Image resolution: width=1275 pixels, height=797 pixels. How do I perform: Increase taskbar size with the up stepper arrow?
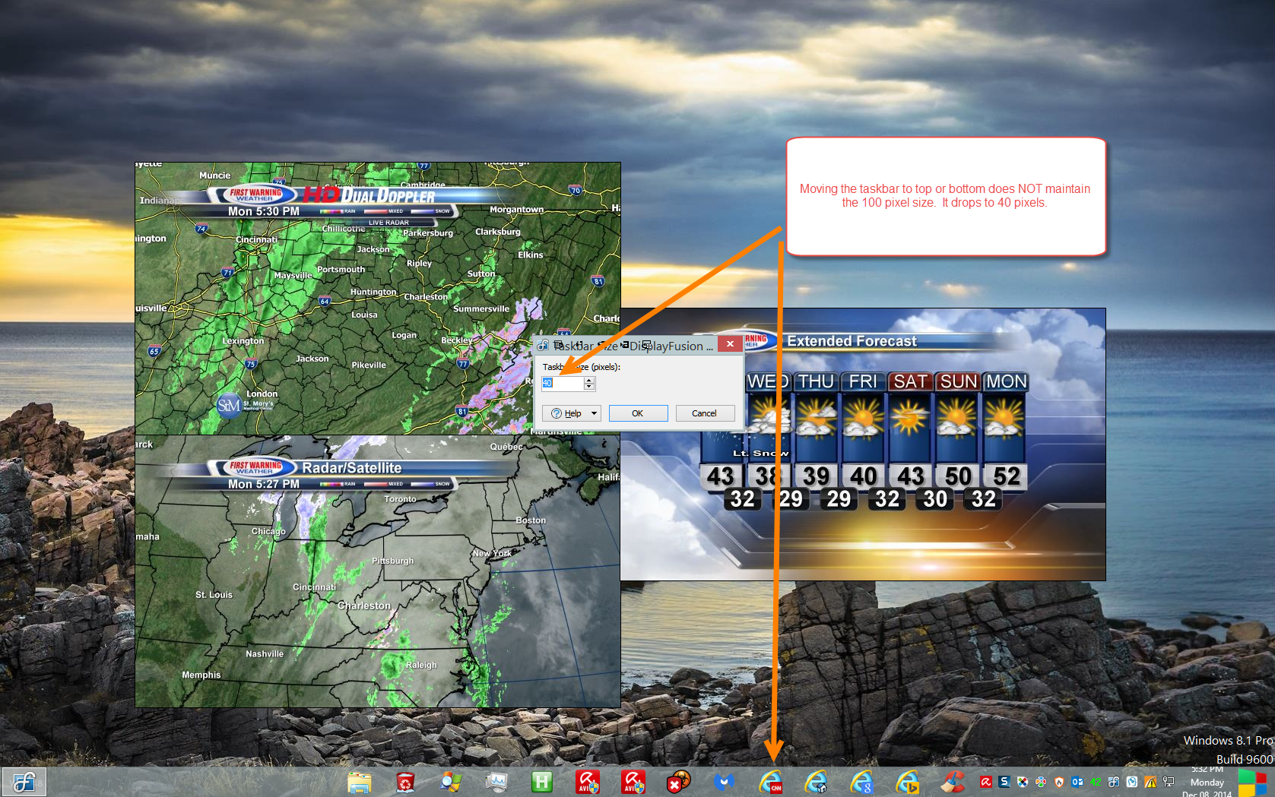click(x=588, y=380)
